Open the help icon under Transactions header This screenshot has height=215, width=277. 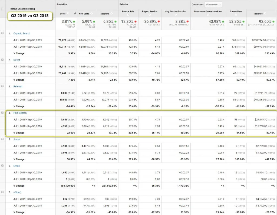coord(236,15)
